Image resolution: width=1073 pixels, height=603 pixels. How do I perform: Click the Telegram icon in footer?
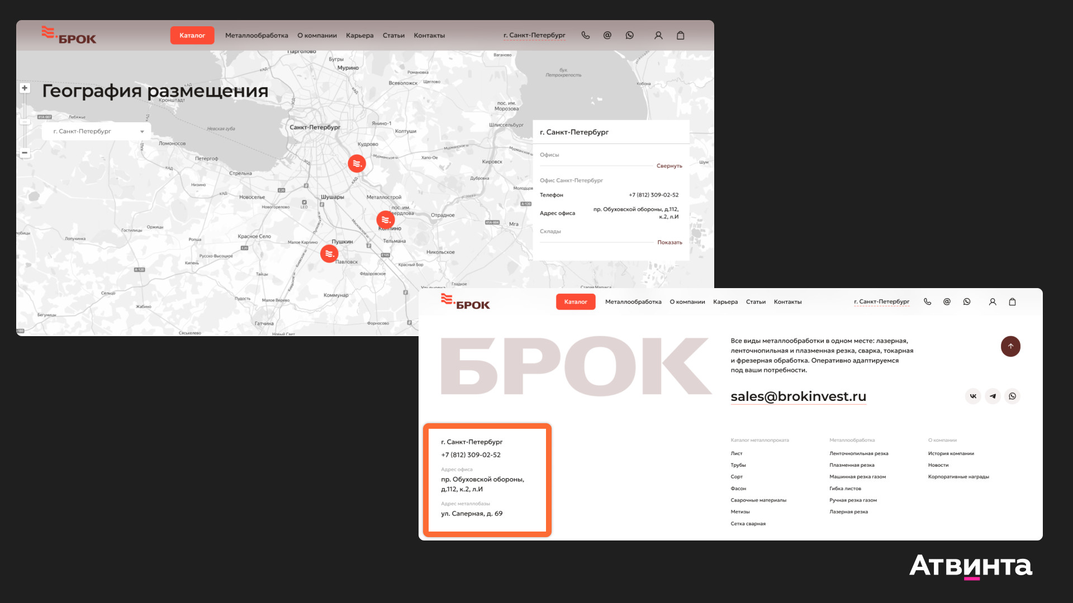(993, 396)
